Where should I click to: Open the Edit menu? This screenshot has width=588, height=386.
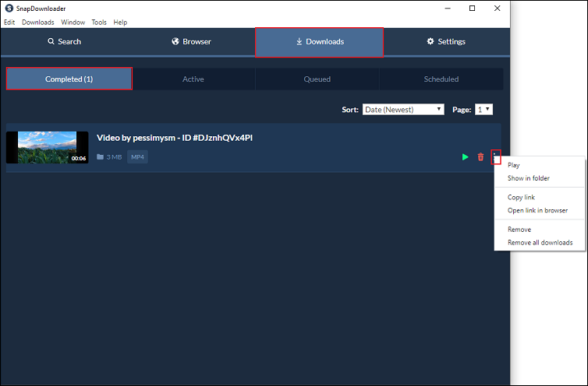9,22
